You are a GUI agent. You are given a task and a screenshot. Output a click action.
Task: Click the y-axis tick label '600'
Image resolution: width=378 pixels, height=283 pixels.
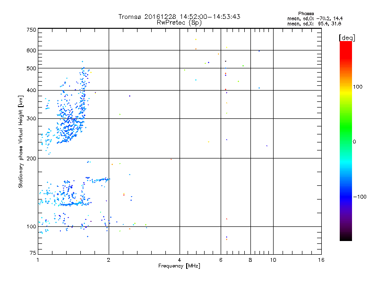31,50
